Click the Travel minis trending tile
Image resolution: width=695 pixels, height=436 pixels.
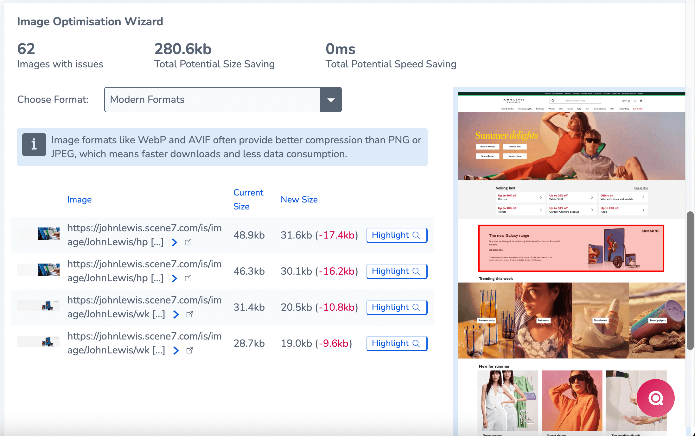[600, 320]
